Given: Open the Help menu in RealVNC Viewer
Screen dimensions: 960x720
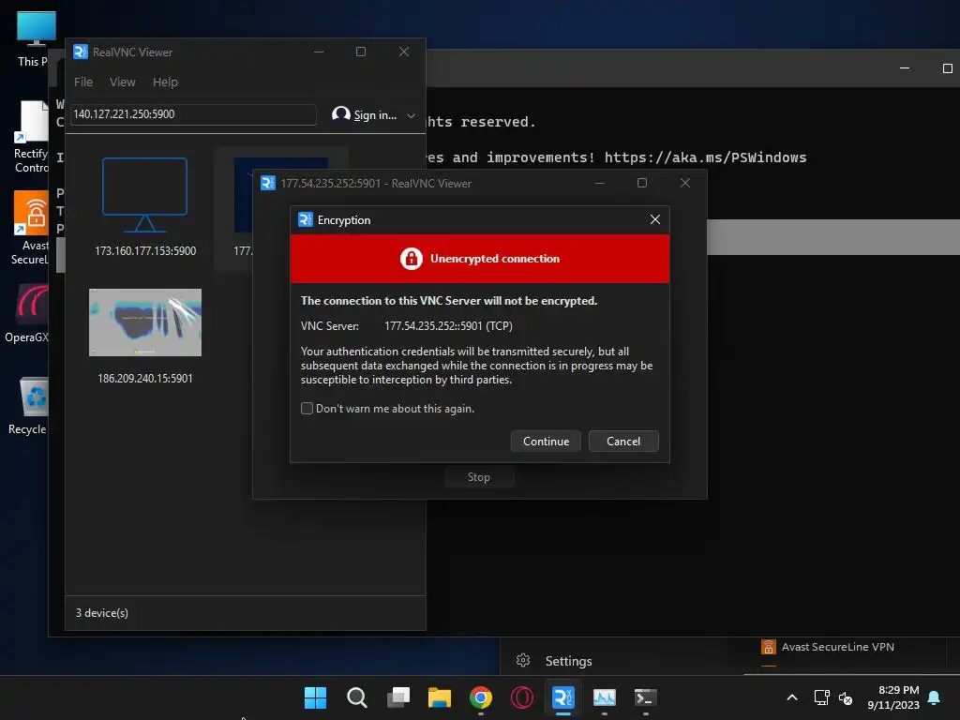Looking at the screenshot, I should pyautogui.click(x=165, y=82).
